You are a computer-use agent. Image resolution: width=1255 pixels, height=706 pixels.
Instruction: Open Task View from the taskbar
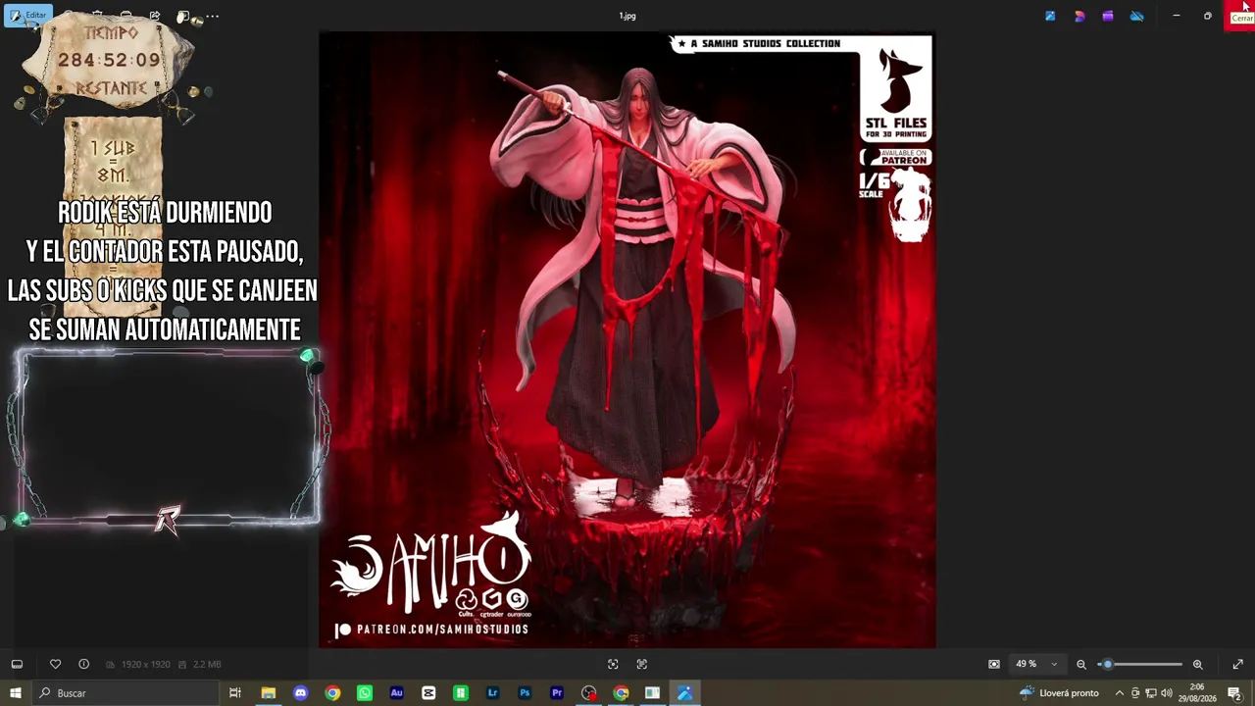click(235, 693)
